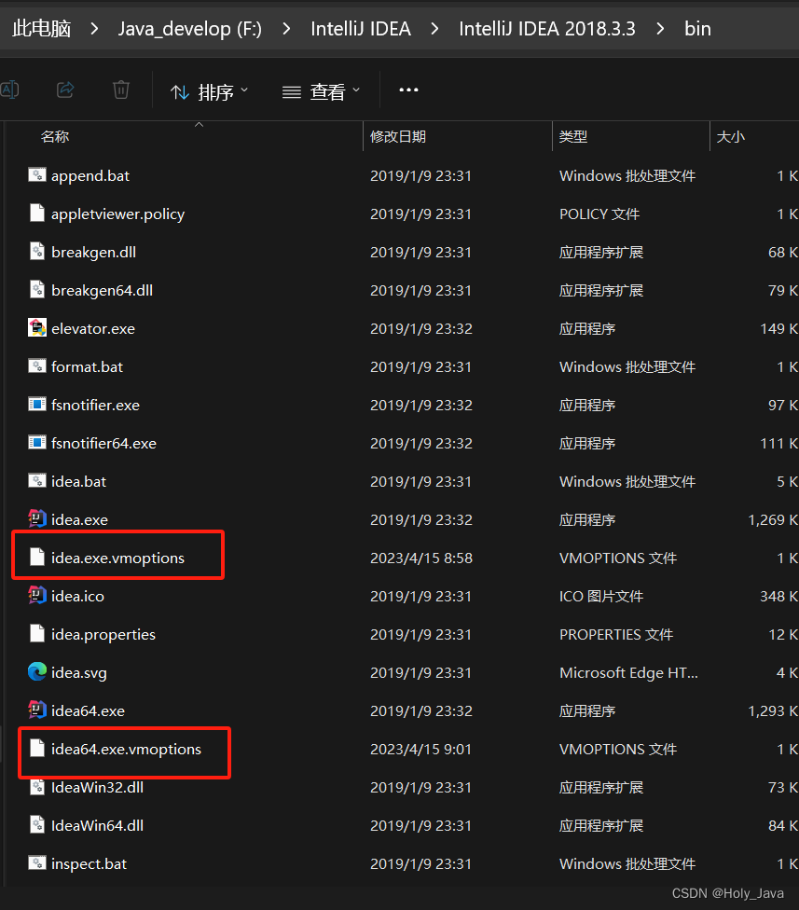This screenshot has height=910, width=799.
Task: Click the idea.properties file icon
Action: point(37,633)
